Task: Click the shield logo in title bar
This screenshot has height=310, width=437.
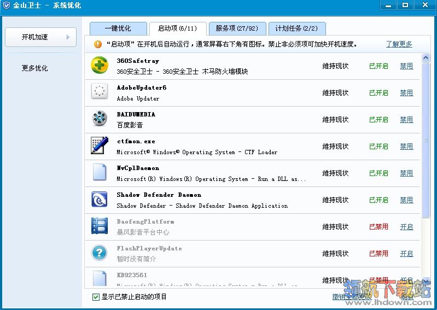Action: click(7, 5)
